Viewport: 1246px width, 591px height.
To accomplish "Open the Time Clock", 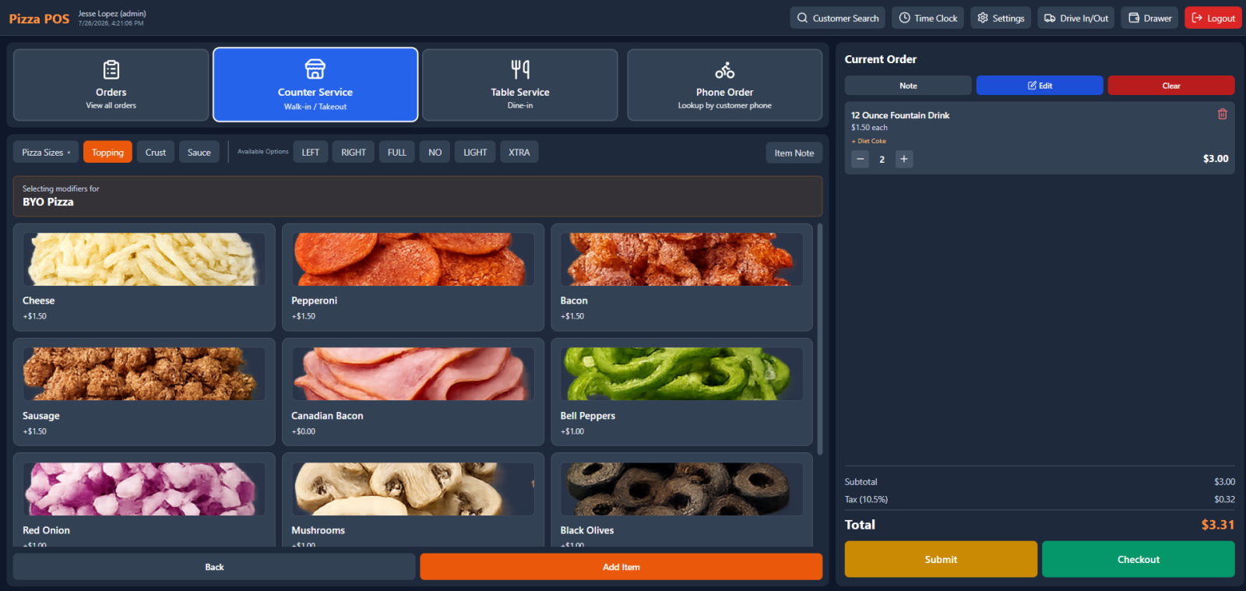I will pos(927,18).
